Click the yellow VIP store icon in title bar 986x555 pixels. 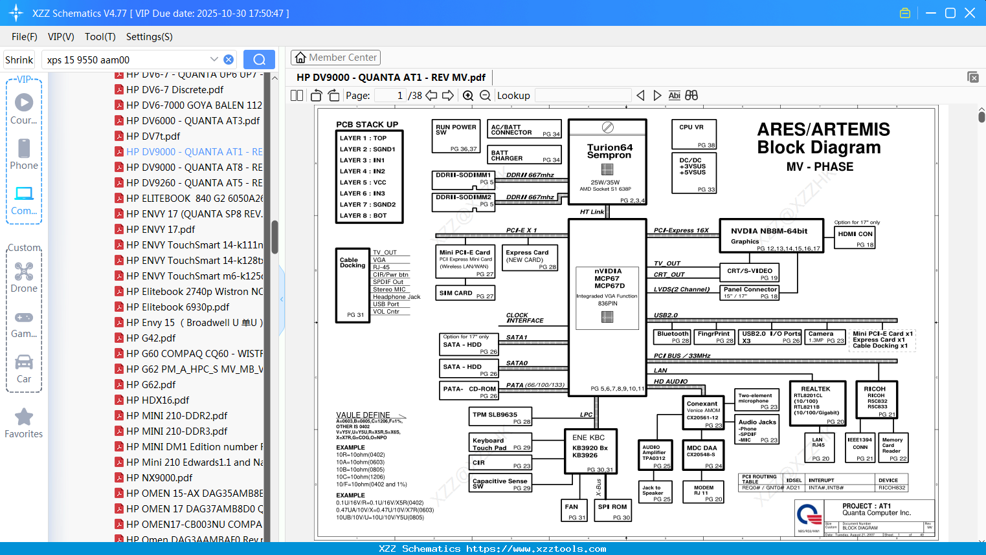(905, 13)
